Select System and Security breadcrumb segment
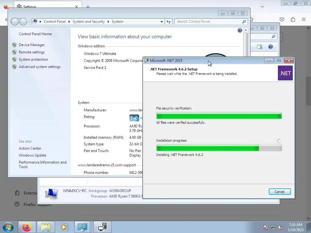This screenshot has width=311, height=233. click(x=88, y=22)
